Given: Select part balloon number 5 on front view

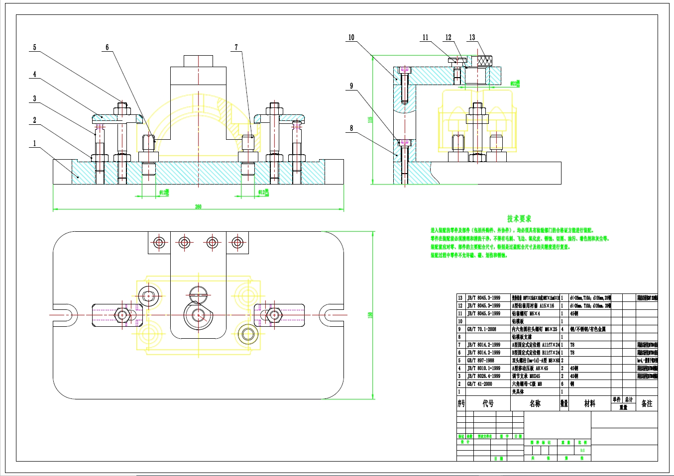Looking at the screenshot, I should (x=35, y=47).
